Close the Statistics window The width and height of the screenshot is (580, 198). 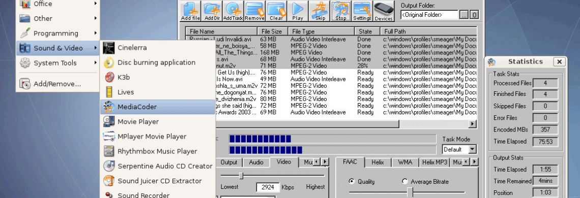[x=560, y=62]
